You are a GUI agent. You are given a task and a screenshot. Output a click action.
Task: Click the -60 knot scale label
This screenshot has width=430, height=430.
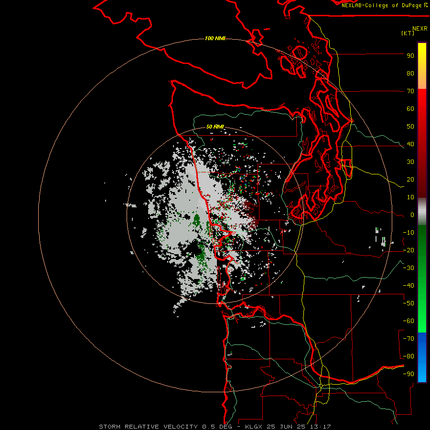408,321
